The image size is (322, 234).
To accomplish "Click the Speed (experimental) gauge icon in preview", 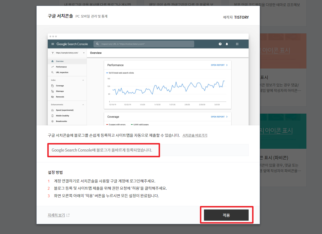I will [52, 110].
